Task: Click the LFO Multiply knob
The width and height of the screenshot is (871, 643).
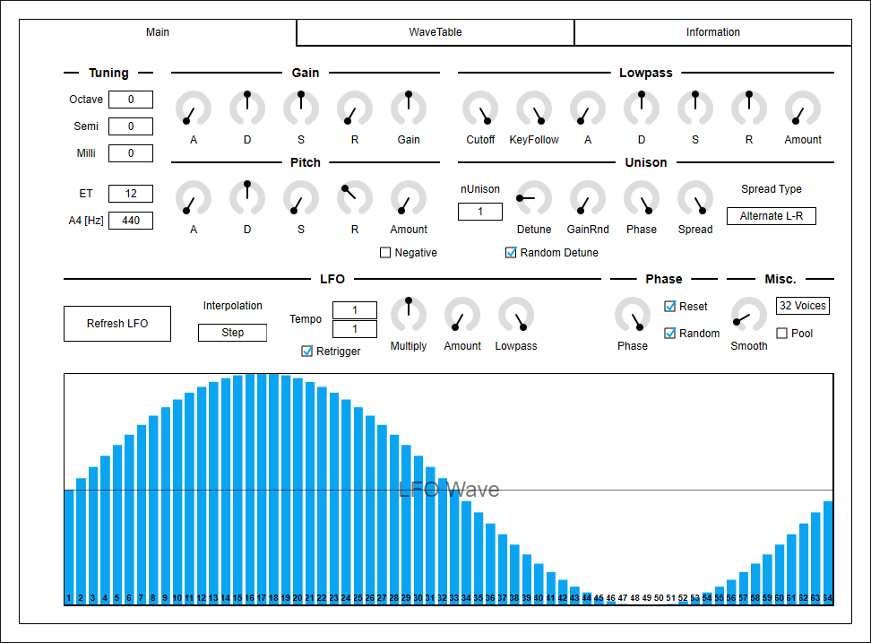Action: [x=409, y=315]
